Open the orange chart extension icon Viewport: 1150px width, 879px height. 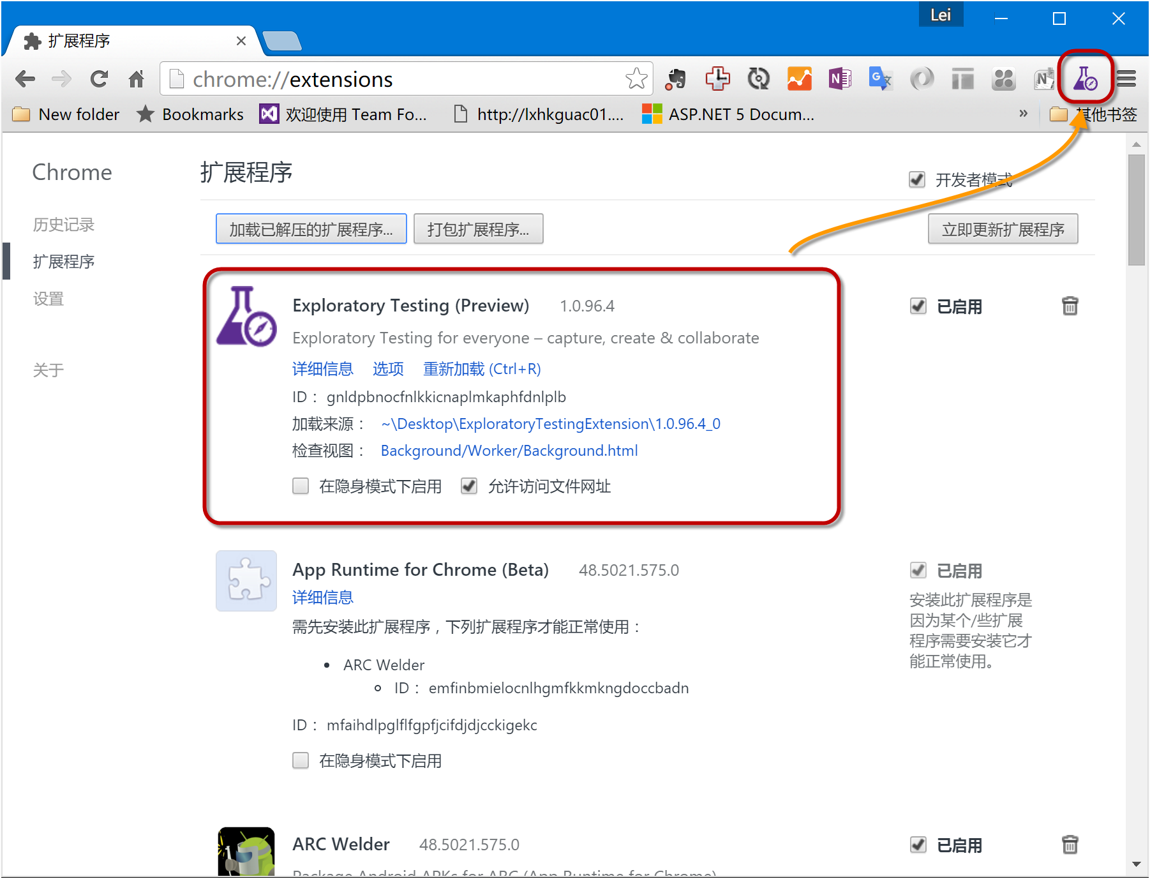click(x=799, y=79)
